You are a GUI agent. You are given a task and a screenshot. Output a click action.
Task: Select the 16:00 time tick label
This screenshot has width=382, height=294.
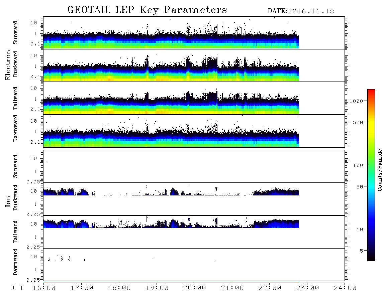pos(44,288)
